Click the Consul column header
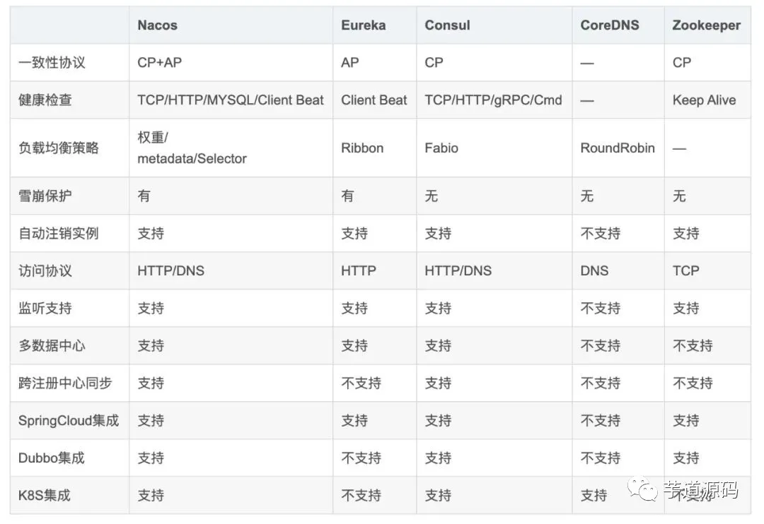 point(447,25)
